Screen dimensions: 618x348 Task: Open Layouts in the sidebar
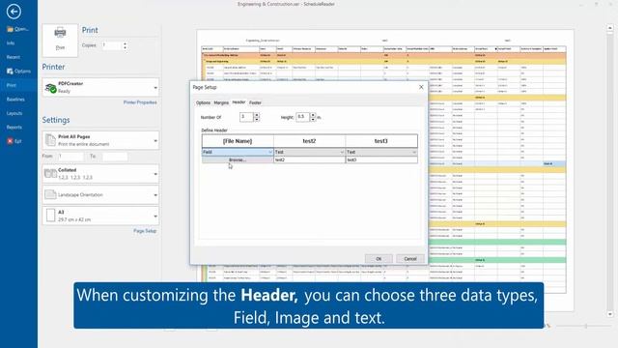pyautogui.click(x=14, y=113)
